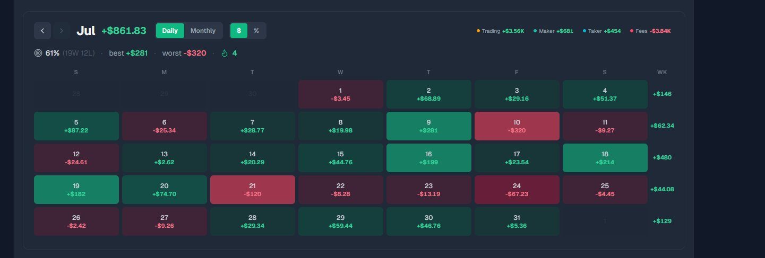This screenshot has height=258, width=765.
Task: Go to next month with right chevron
Action: click(61, 31)
